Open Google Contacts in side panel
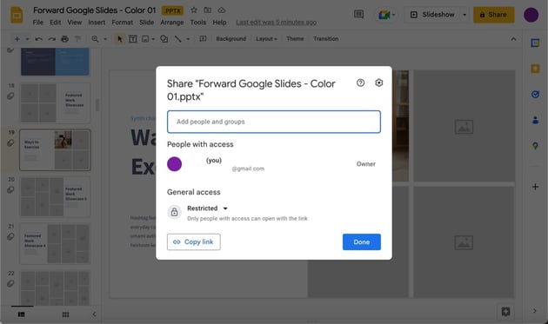This screenshot has width=548, height=324. click(535, 120)
